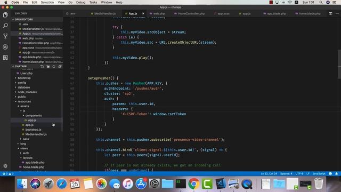Go to line via Ln 52, Col 24
341x192 pixels.
(269, 174)
